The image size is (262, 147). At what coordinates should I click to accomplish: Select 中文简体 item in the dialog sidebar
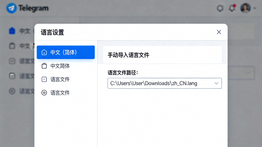[x=66, y=66]
